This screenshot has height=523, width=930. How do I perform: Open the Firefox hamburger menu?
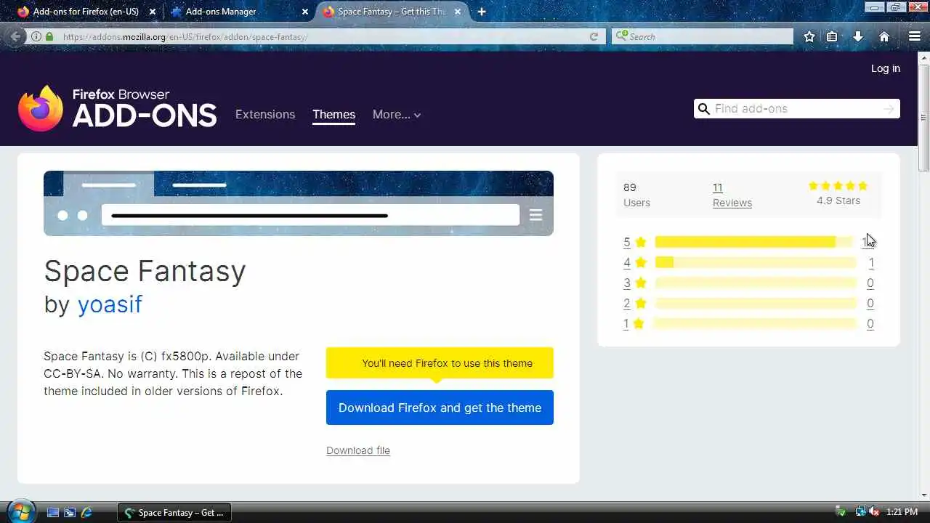tap(915, 36)
